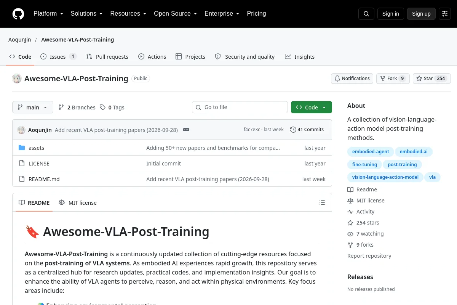The height and width of the screenshot is (305, 457).
Task: Click the GitHub logo icon
Action: (x=18, y=14)
